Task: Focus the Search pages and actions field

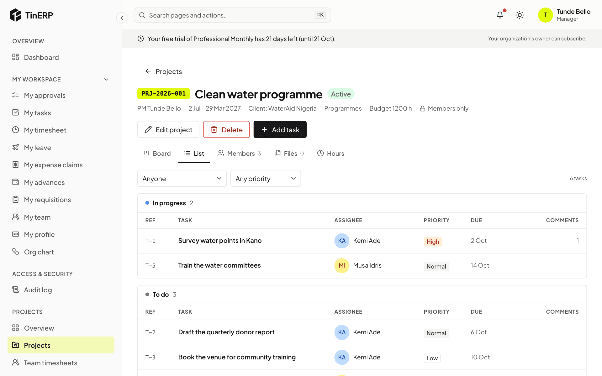Action: tap(232, 15)
